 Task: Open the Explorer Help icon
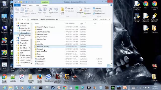pyautogui.click(x=111, y=5)
